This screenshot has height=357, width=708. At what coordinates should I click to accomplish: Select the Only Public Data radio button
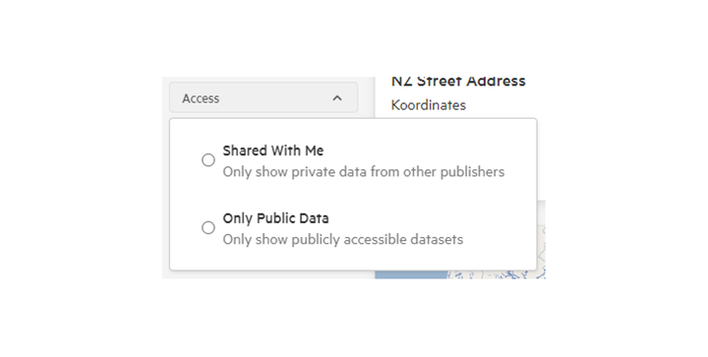(x=208, y=227)
